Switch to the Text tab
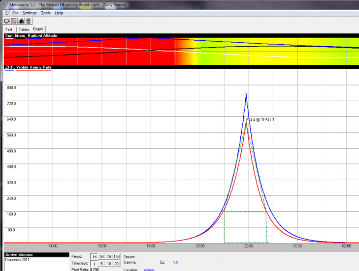The image size is (359, 271). pyautogui.click(x=9, y=29)
